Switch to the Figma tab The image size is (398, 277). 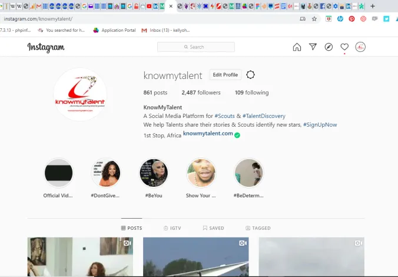258,6
